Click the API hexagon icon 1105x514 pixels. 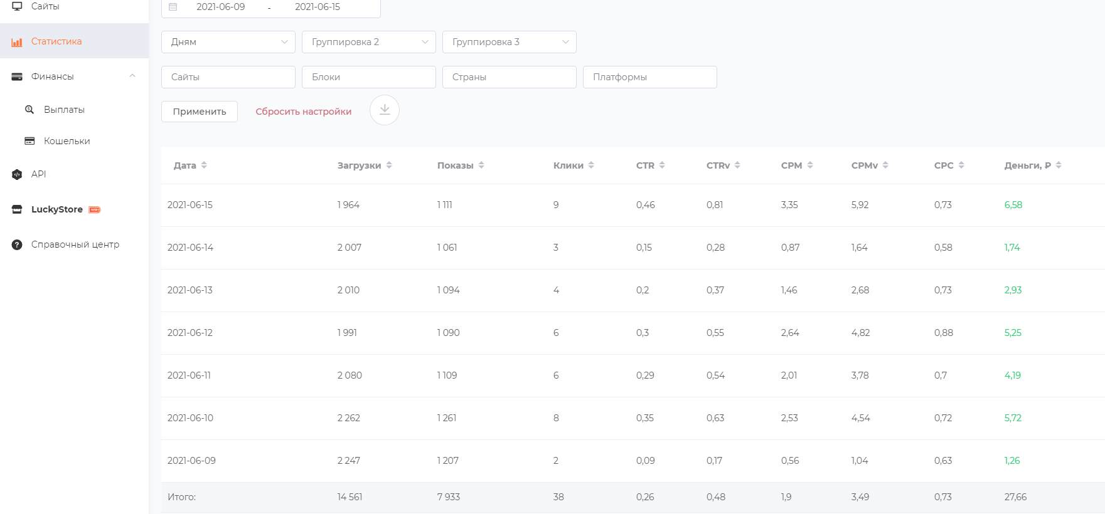[17, 174]
